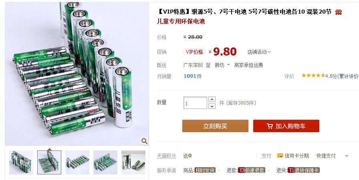Expand the 店铺活动 dropdown
Image resolution: width=359 pixels, height=180 pixels.
point(259,52)
